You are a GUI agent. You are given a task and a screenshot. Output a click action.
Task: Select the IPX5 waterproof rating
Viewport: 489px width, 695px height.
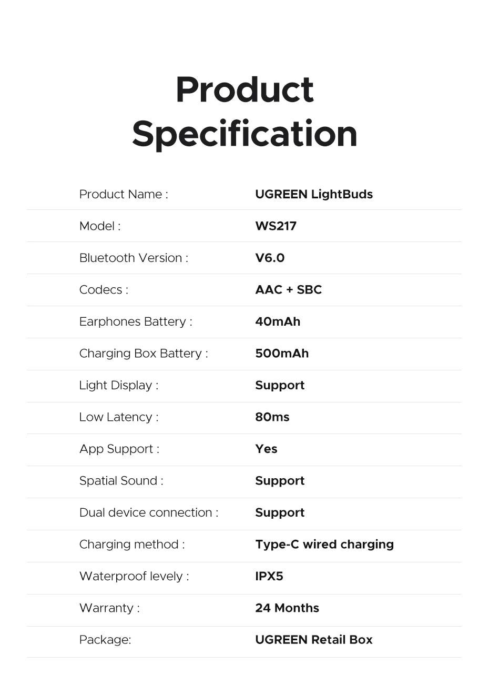tap(269, 576)
